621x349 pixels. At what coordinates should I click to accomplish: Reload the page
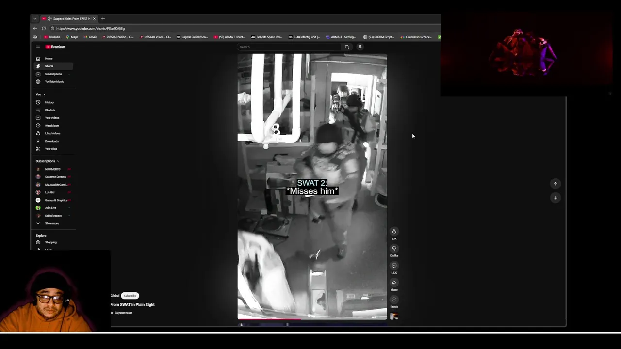44,28
